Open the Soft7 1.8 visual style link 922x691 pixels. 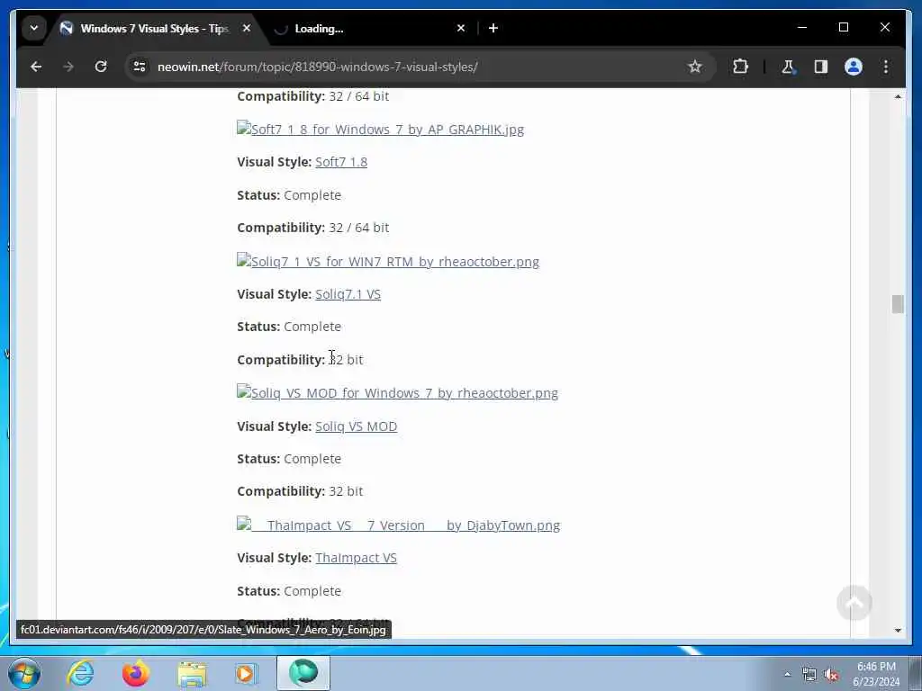pyautogui.click(x=341, y=162)
